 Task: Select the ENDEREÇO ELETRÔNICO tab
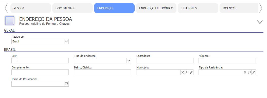(156, 8)
